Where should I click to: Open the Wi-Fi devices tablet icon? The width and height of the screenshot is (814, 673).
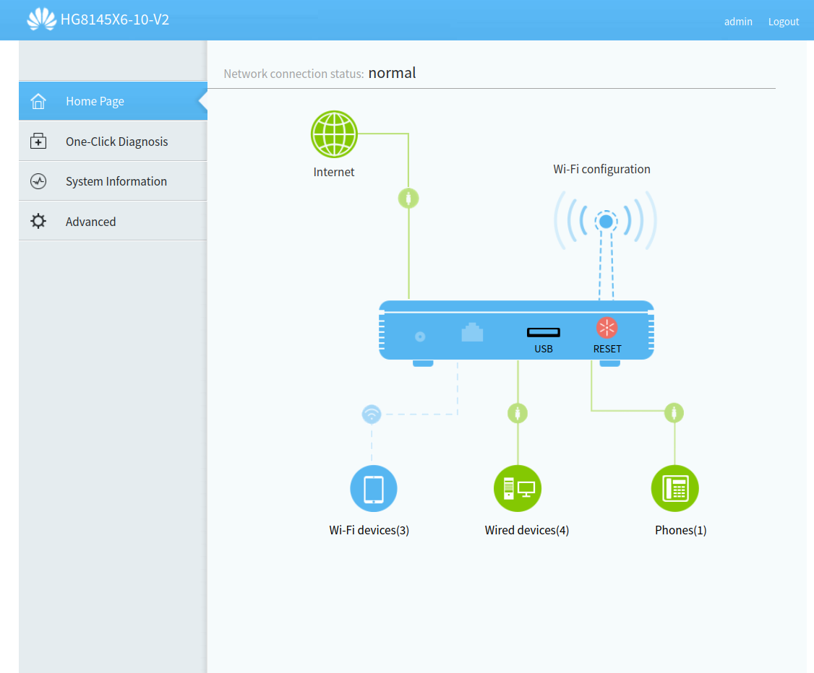[x=373, y=488]
